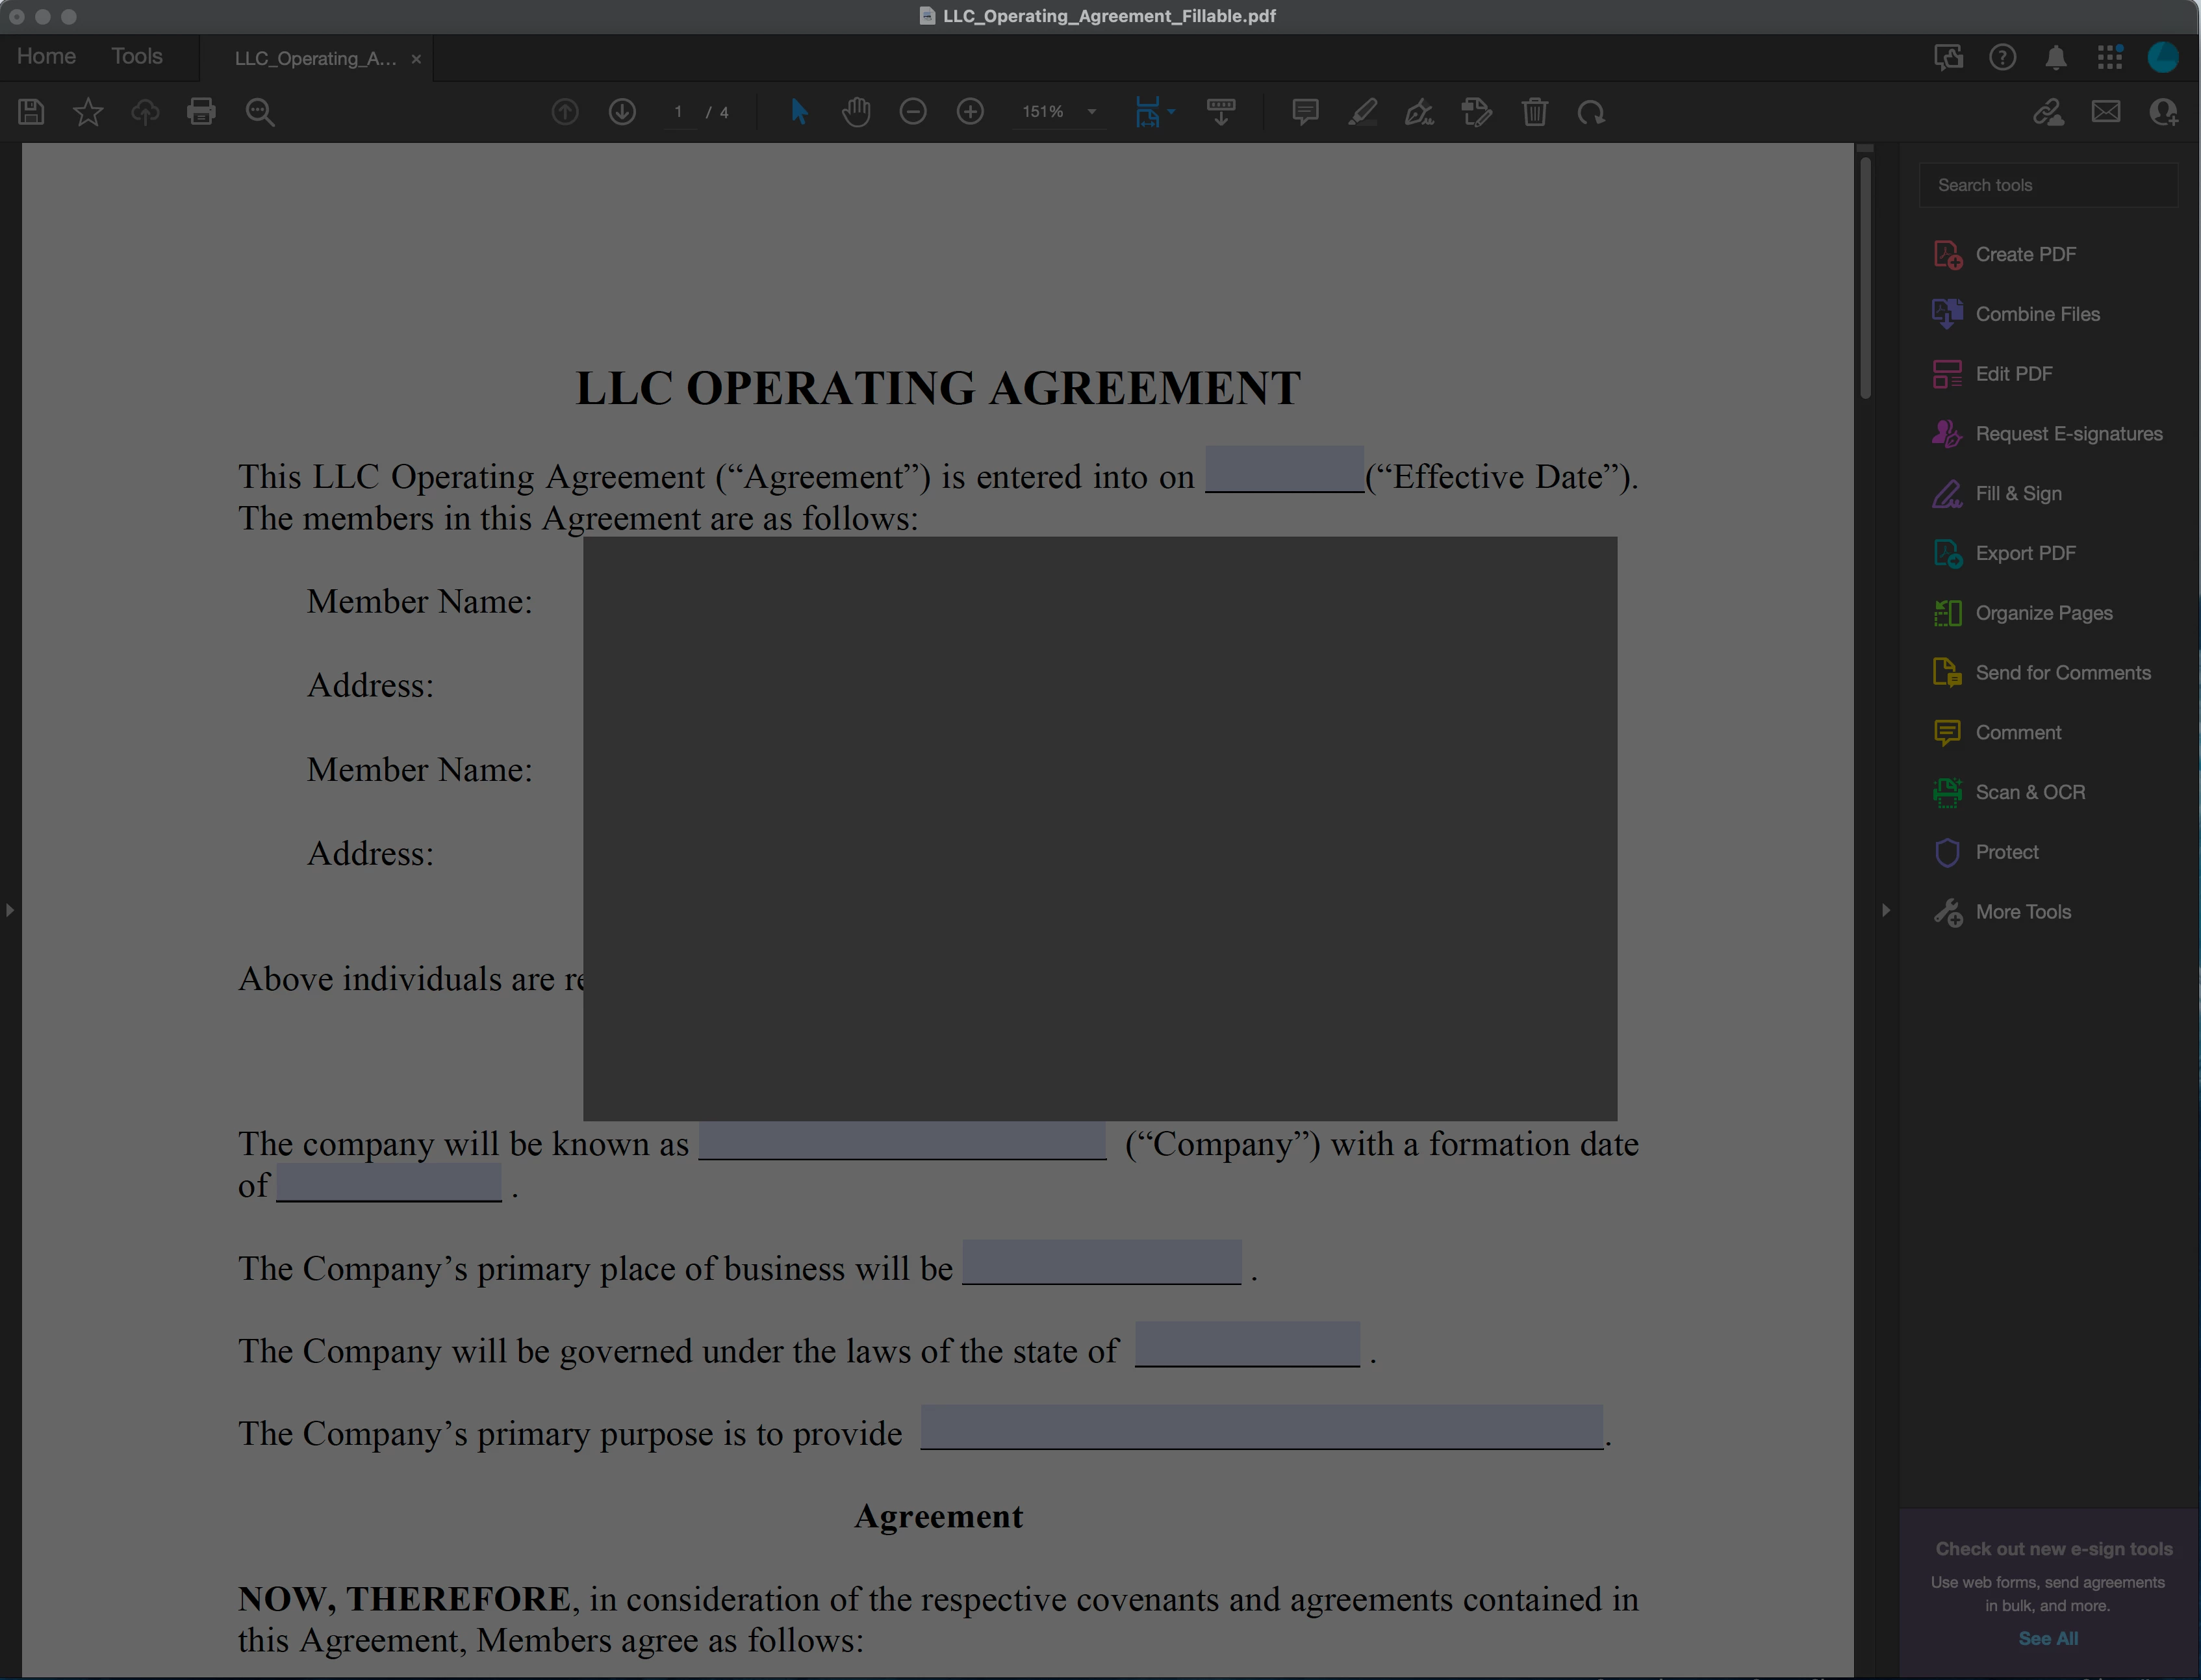Click the zoom in plus icon
This screenshot has width=2201, height=1680.
970,112
